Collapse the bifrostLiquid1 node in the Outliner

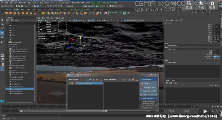click(8, 42)
